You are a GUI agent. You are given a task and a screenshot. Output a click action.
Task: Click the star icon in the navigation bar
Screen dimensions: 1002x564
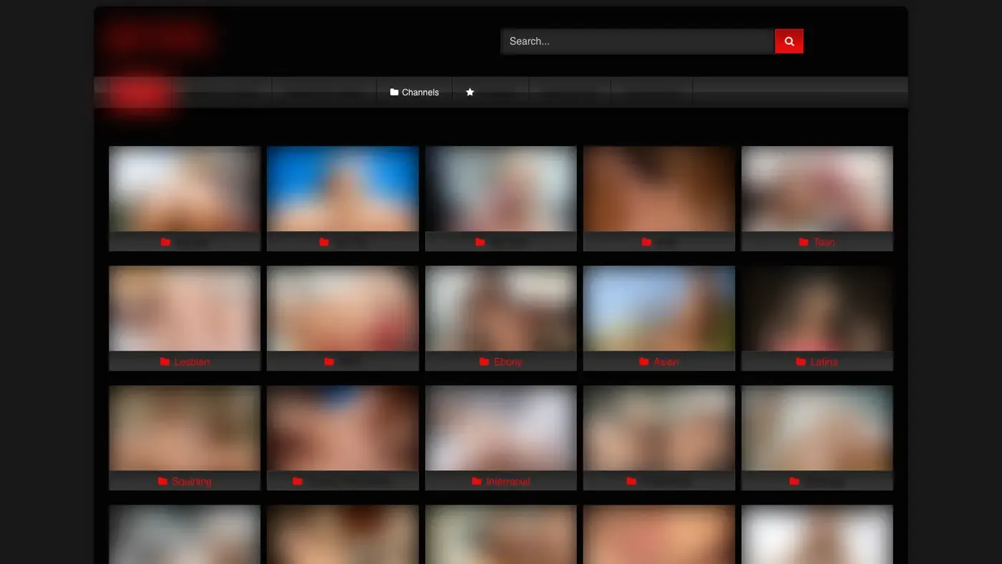click(x=470, y=92)
